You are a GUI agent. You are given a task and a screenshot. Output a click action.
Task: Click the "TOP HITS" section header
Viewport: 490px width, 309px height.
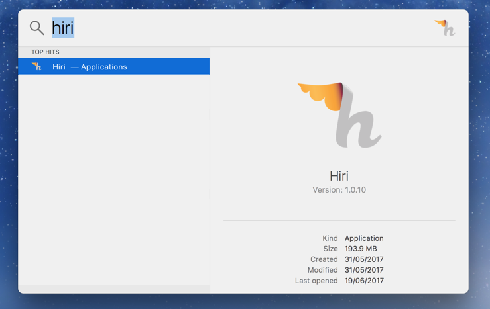[x=45, y=52]
